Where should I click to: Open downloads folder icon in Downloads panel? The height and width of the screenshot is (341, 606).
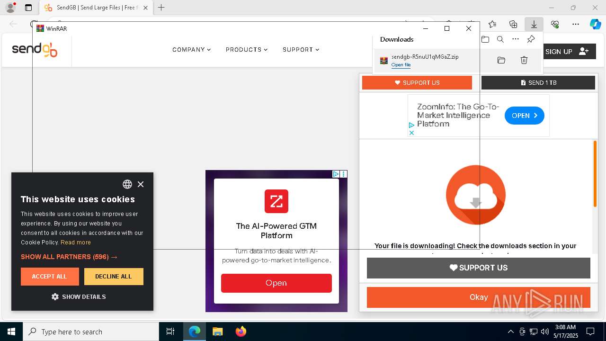click(485, 39)
